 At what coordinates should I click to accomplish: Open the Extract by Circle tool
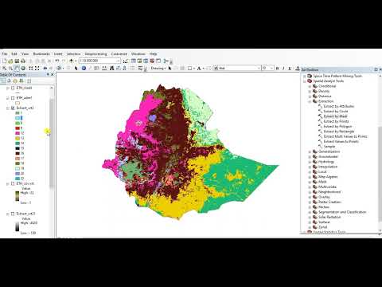(x=336, y=112)
